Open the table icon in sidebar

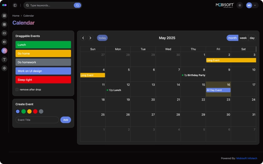tap(4, 24)
